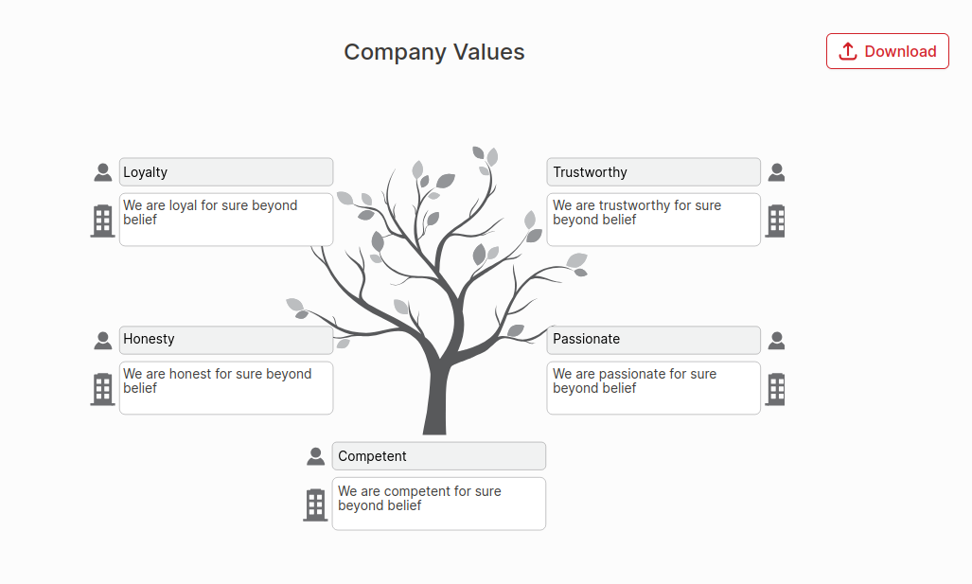972x584 pixels.
Task: Click the person icon beside Competent
Action: pos(315,455)
